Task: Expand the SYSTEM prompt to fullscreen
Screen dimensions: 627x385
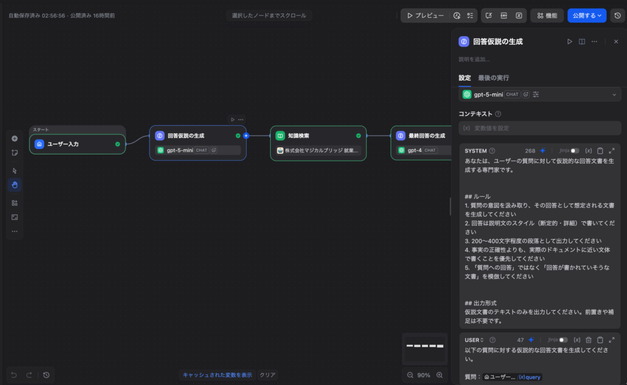Action: pyautogui.click(x=612, y=151)
